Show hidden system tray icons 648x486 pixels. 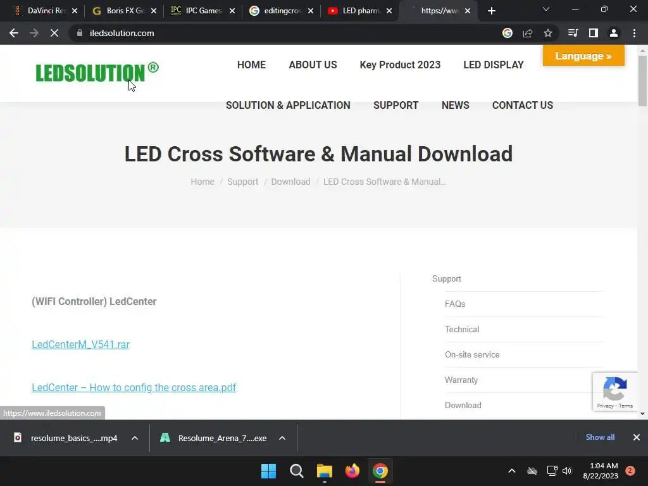(511, 471)
